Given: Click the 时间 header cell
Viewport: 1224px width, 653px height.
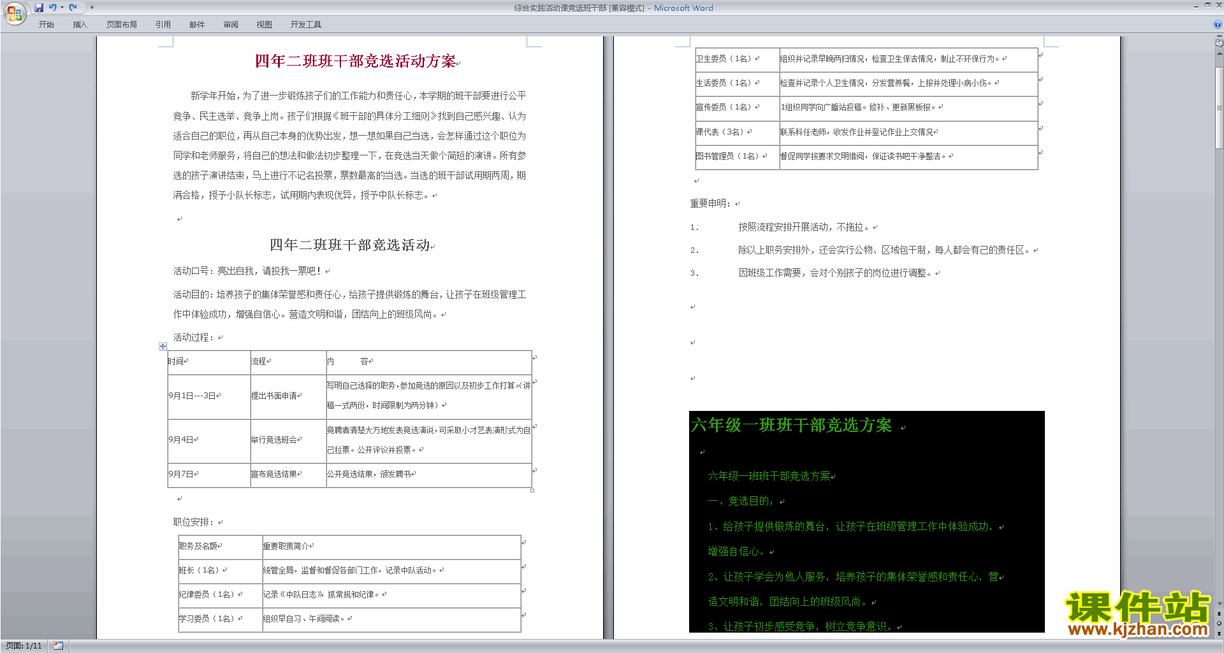Looking at the screenshot, I should coord(208,361).
